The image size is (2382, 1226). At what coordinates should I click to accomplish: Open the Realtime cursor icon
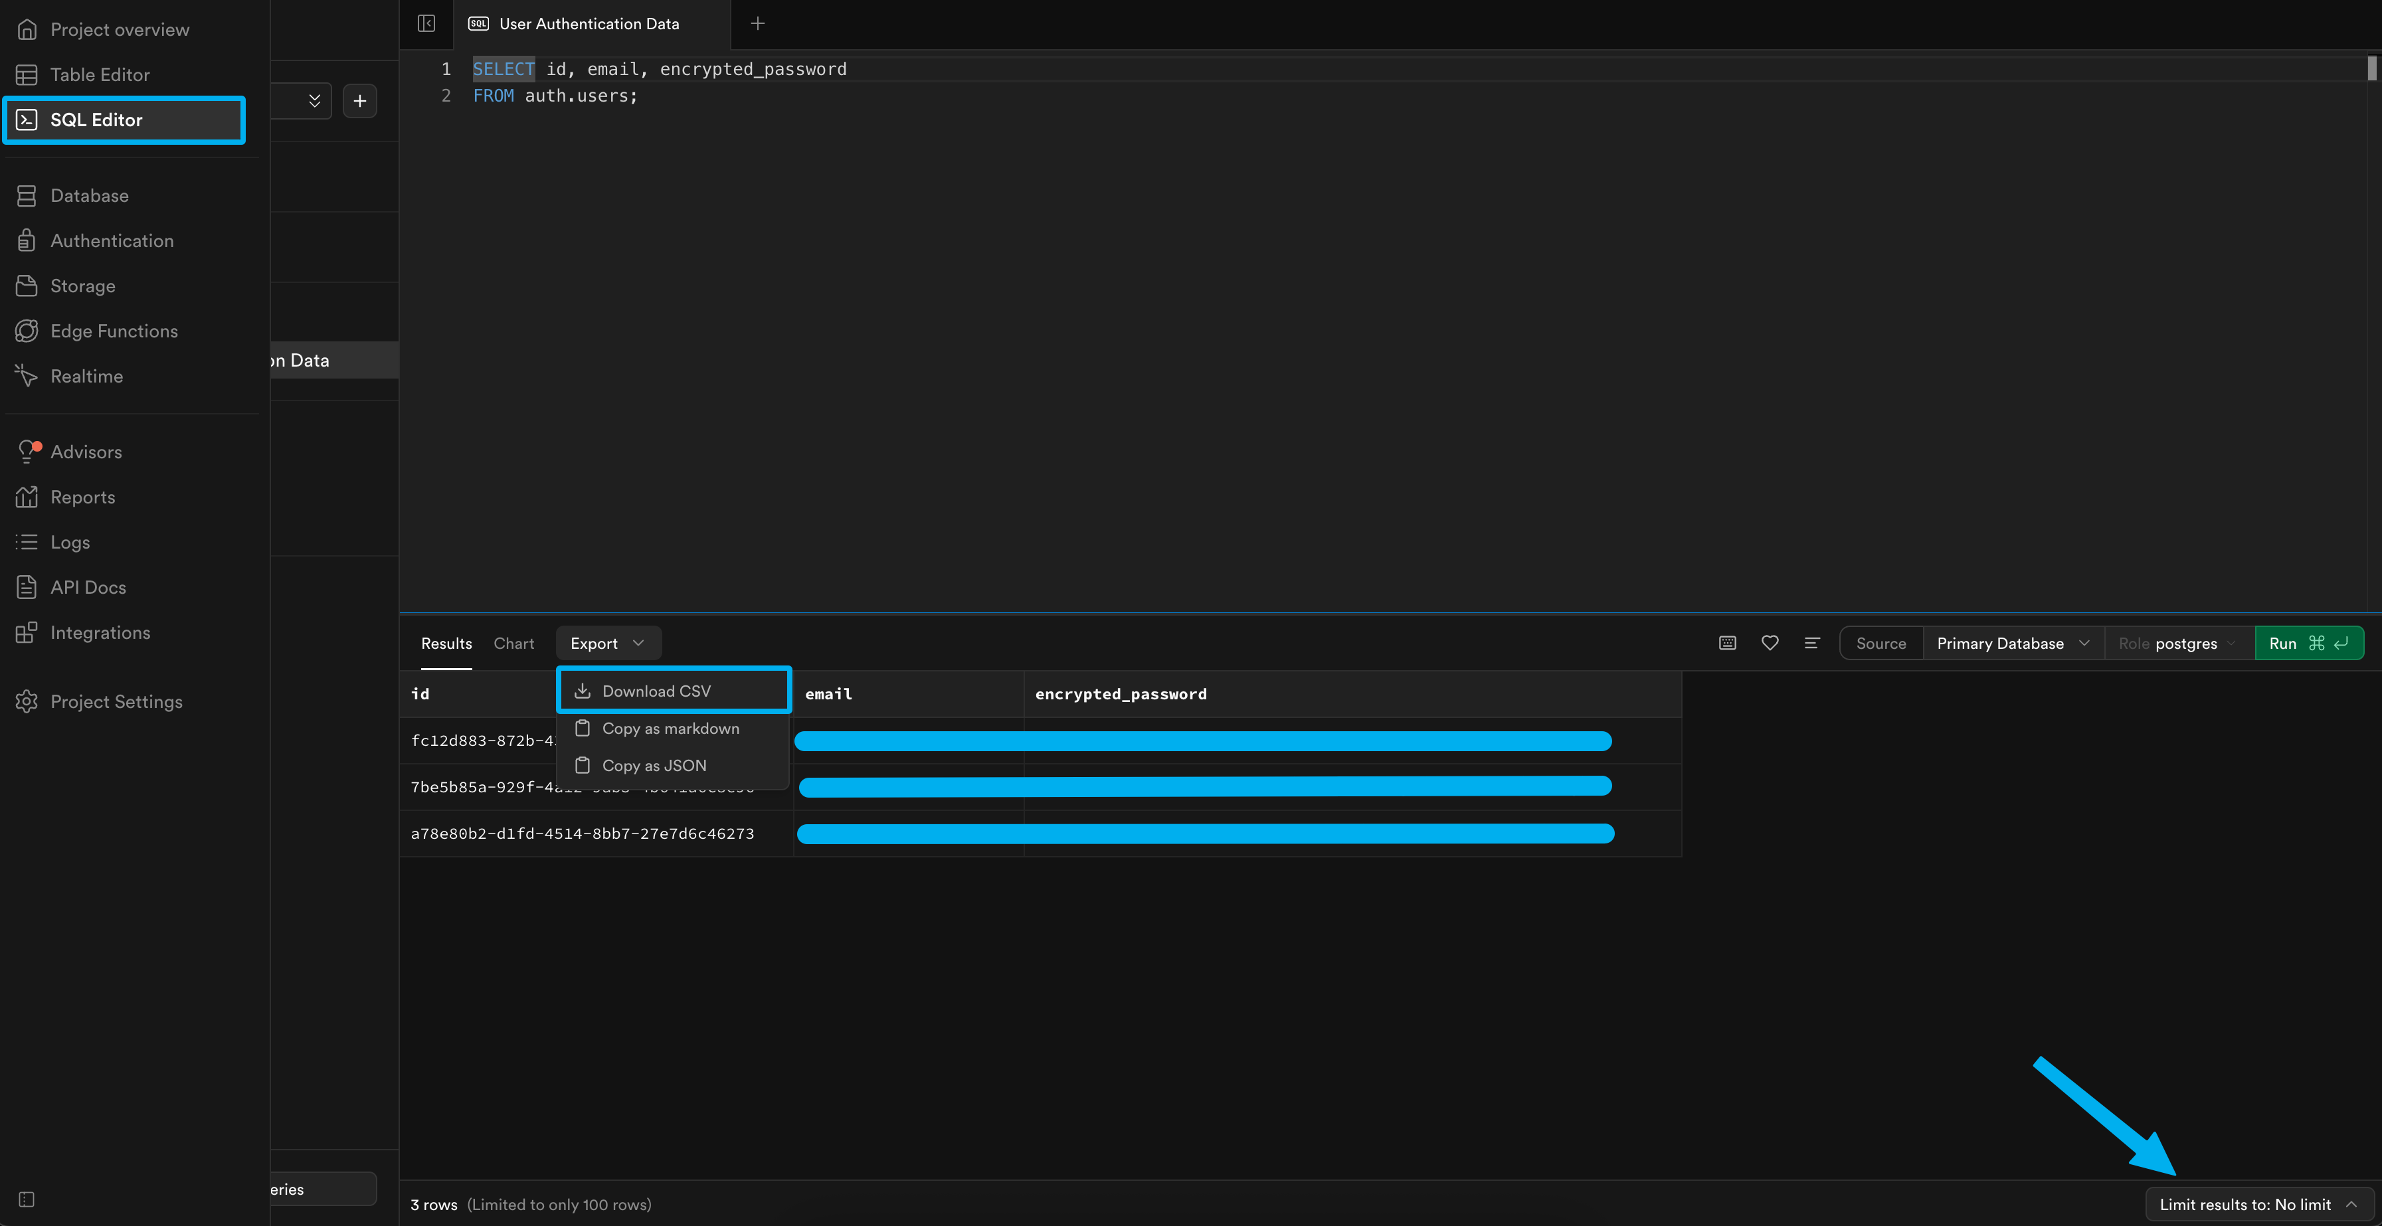click(x=27, y=377)
